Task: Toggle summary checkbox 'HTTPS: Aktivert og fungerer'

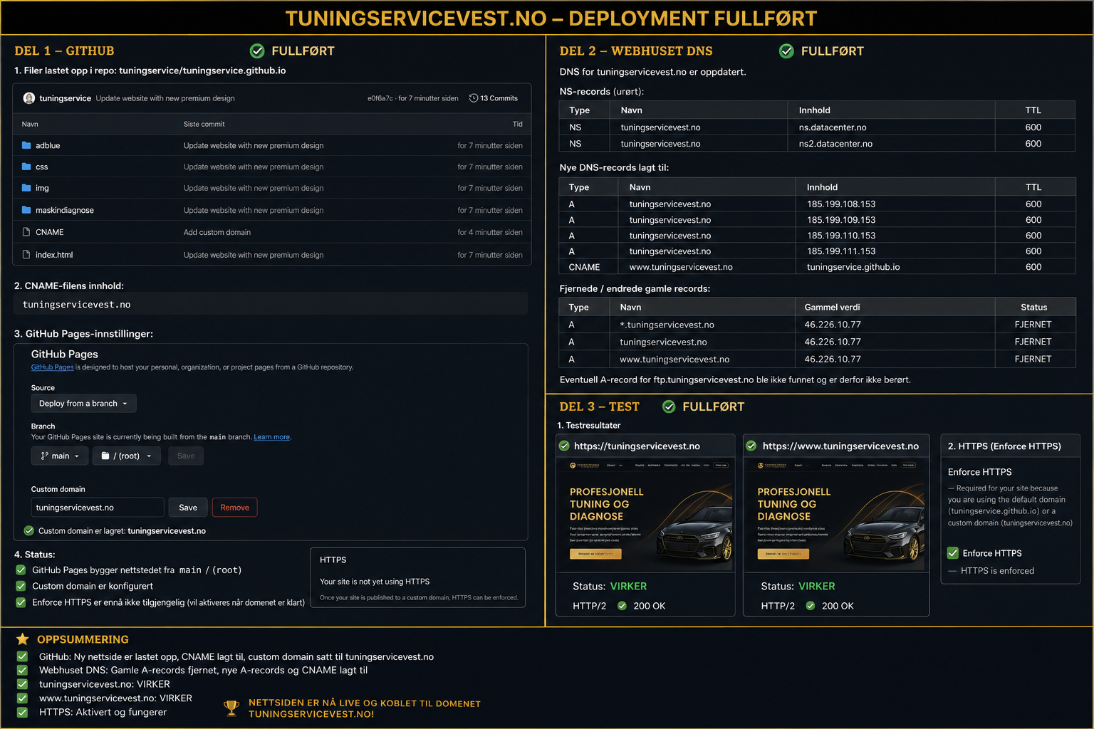Action: click(22, 712)
